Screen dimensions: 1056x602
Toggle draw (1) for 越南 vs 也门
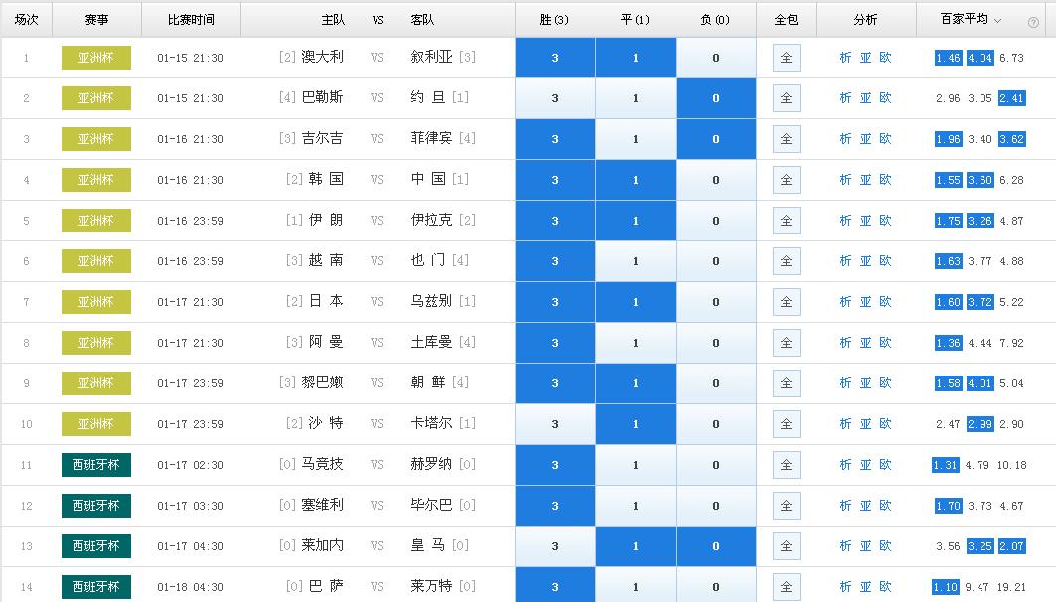(635, 261)
